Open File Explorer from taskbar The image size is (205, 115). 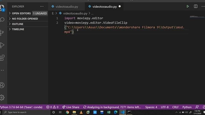[x=74, y=112]
